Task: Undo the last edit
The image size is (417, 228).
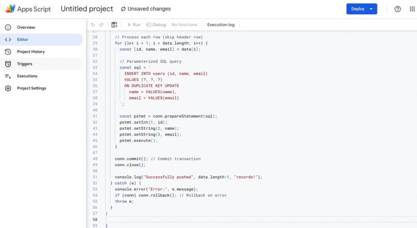Action: (93, 25)
